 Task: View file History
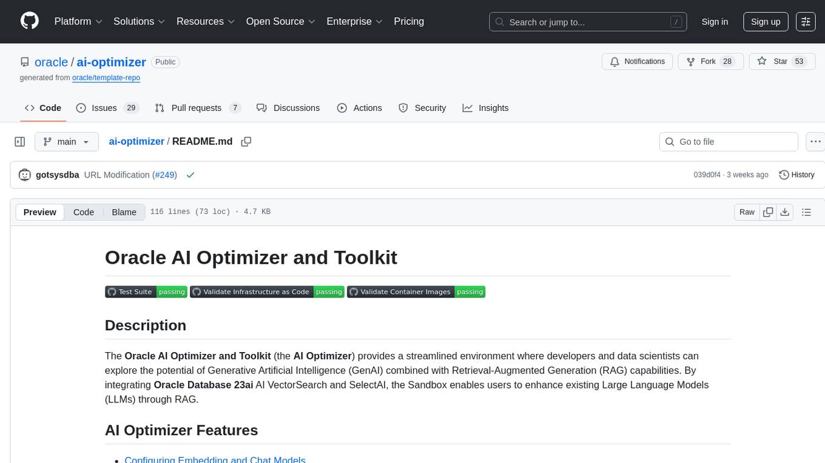point(796,175)
